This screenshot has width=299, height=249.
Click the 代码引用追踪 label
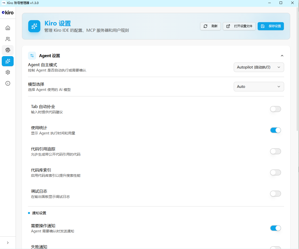tap(43, 149)
